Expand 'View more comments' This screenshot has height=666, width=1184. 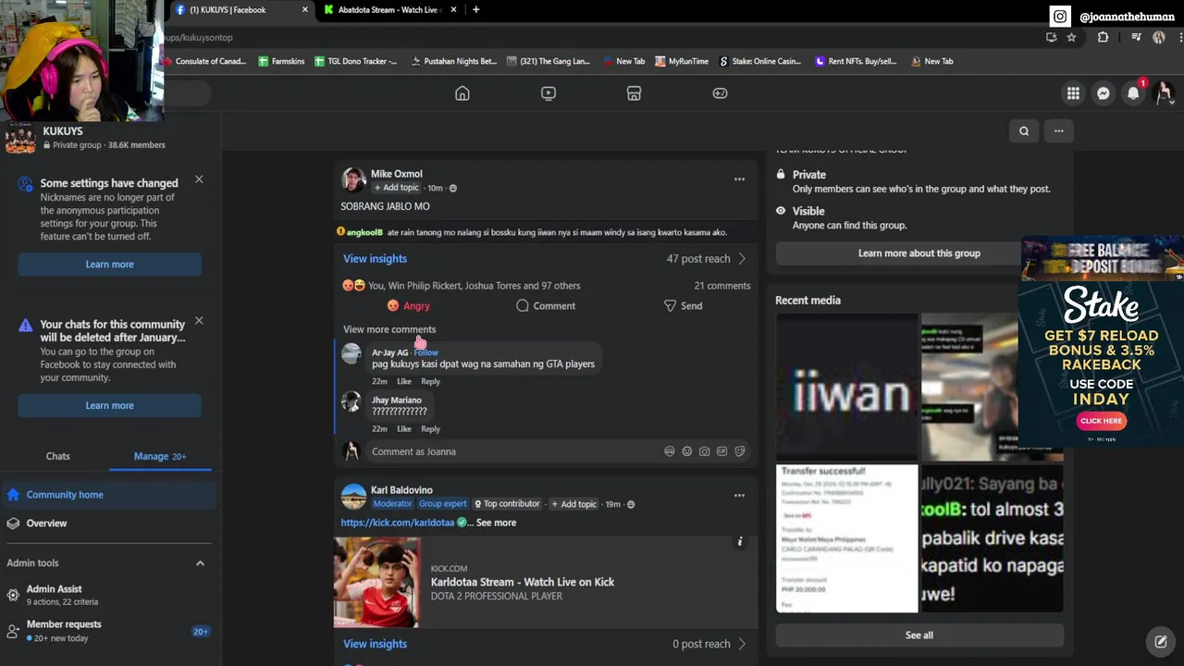389,329
